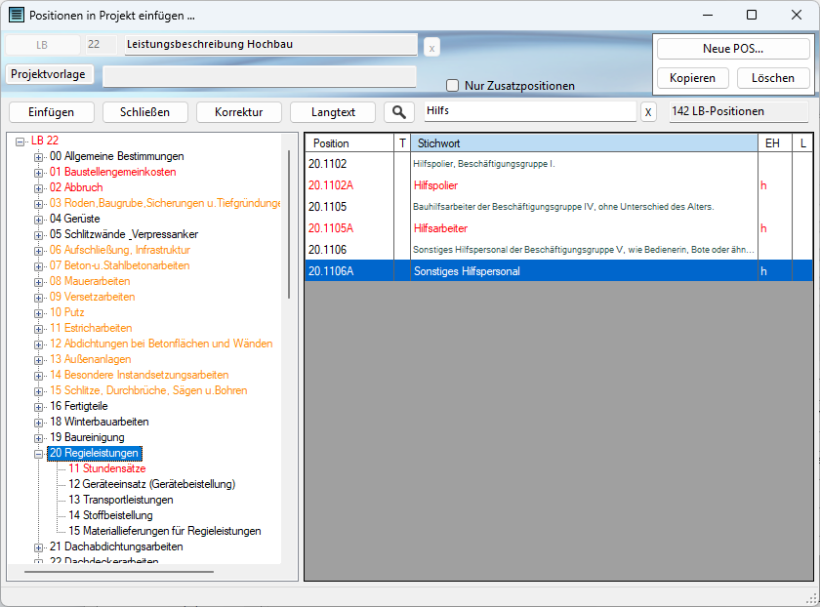Viewport: 820px width, 607px height.
Task: Click the magnifying glass search icon
Action: [399, 112]
